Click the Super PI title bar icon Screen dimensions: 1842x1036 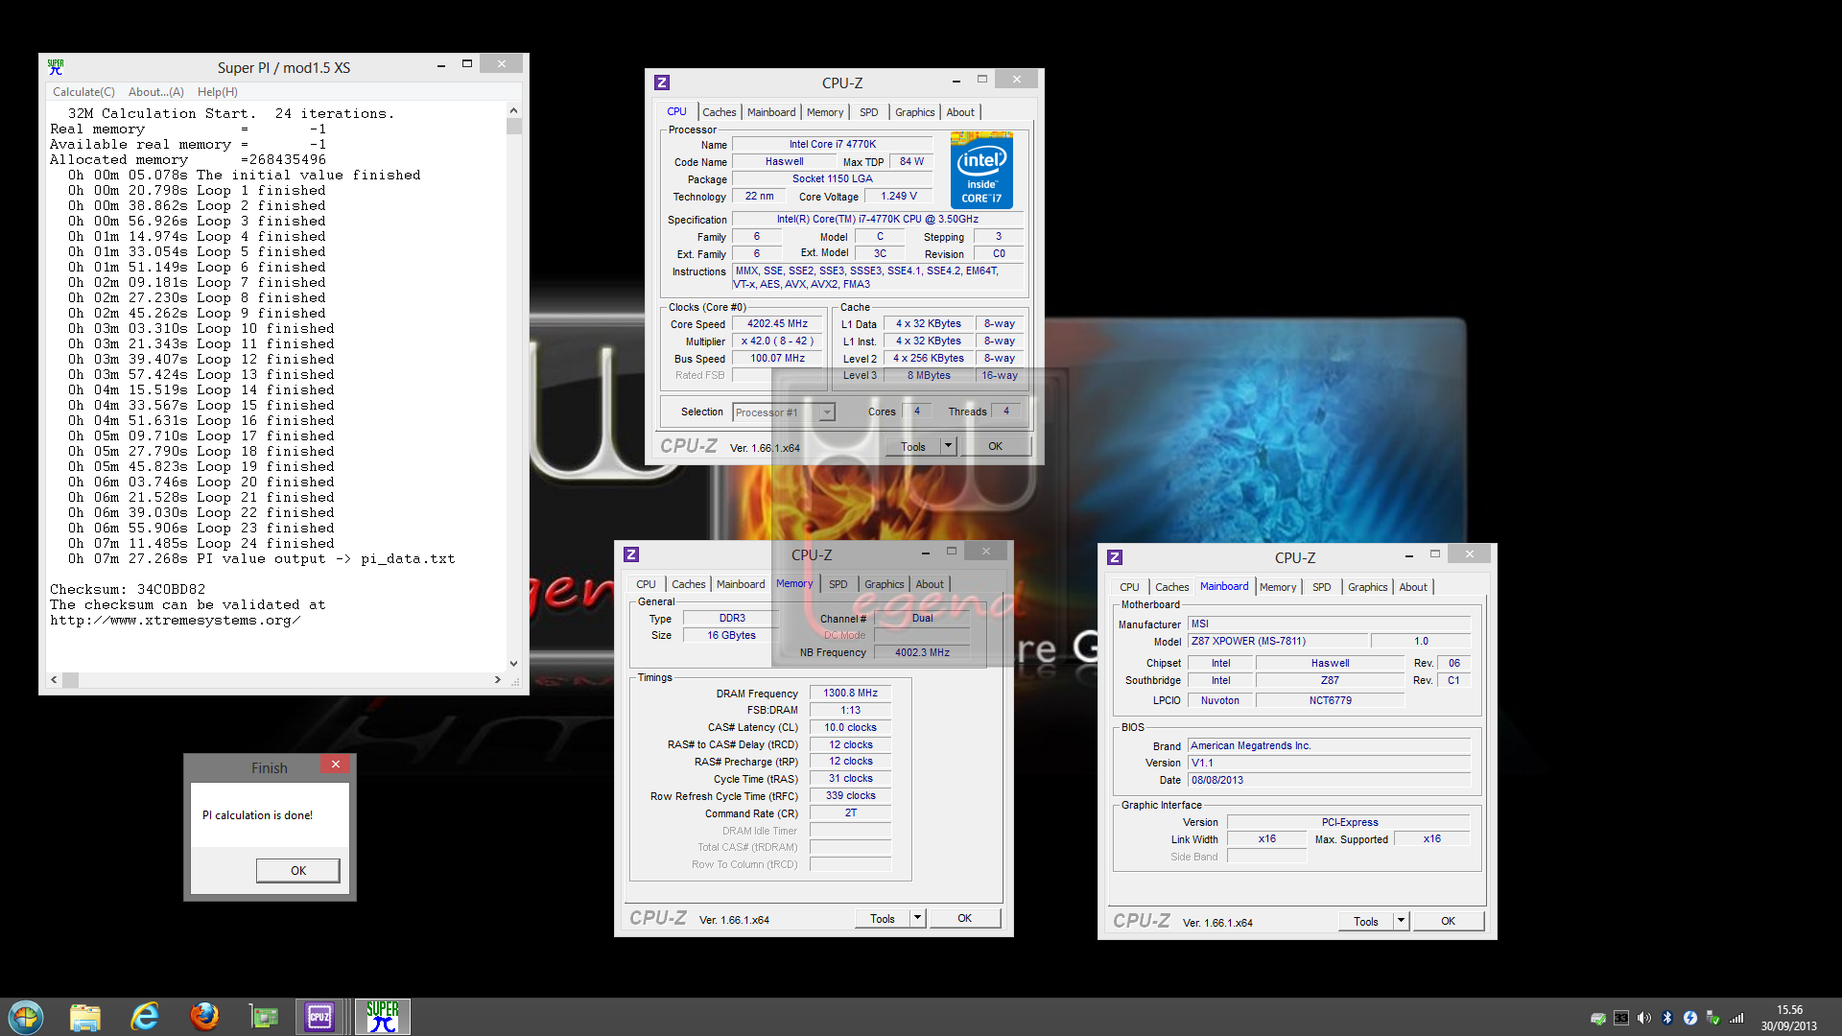(56, 66)
